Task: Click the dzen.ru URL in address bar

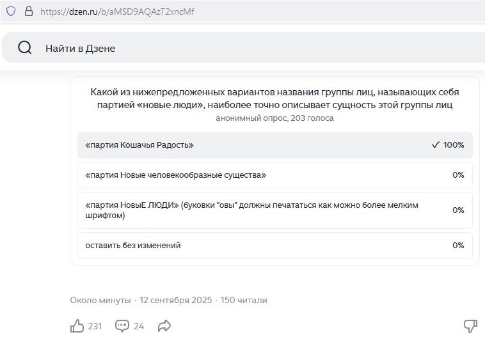Action: pyautogui.click(x=117, y=12)
